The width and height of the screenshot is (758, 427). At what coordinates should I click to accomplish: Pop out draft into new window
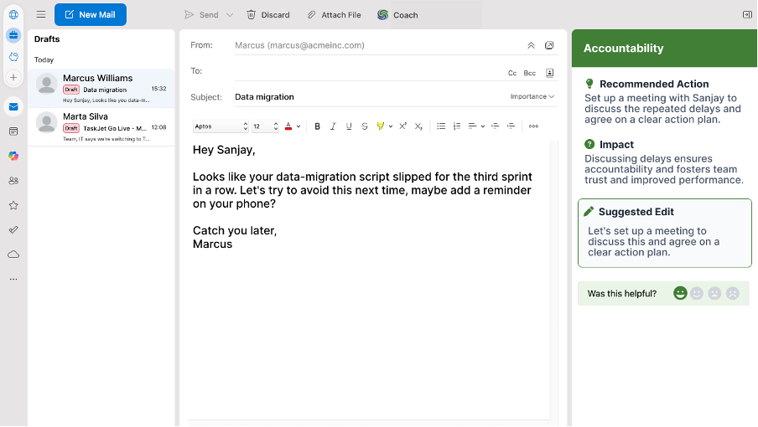[x=549, y=45]
